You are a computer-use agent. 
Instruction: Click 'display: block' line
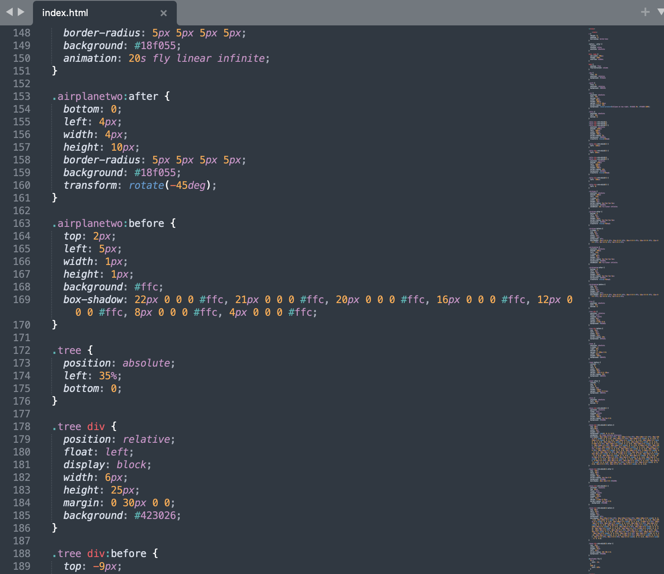coord(107,465)
